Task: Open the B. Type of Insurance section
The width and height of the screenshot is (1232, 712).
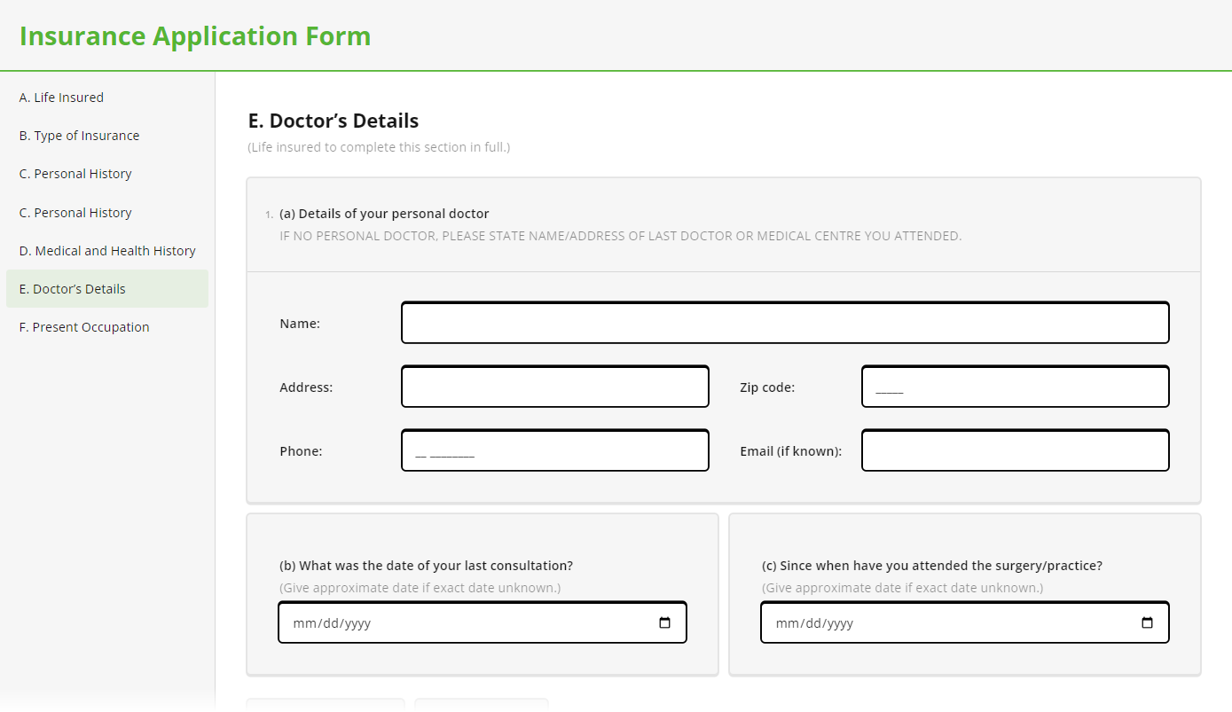Action: pos(79,135)
